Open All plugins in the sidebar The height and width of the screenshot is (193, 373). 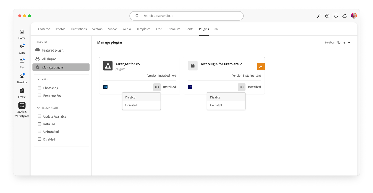(x=49, y=59)
